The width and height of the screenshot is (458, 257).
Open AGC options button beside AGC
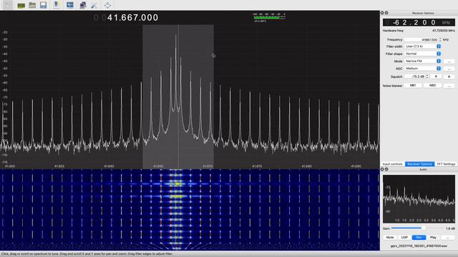tap(449, 69)
